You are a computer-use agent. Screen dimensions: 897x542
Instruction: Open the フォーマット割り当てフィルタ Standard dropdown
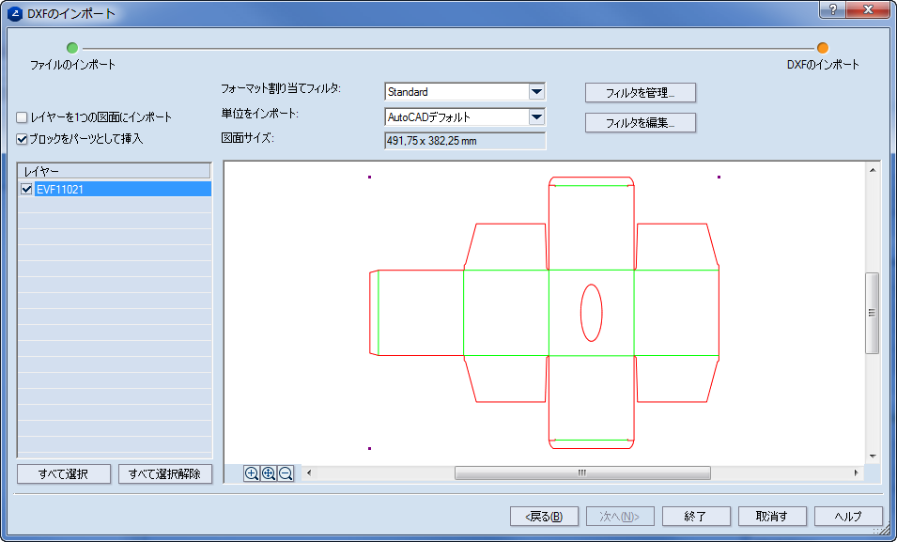tap(536, 91)
